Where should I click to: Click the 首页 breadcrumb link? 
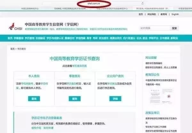(x=12, y=49)
